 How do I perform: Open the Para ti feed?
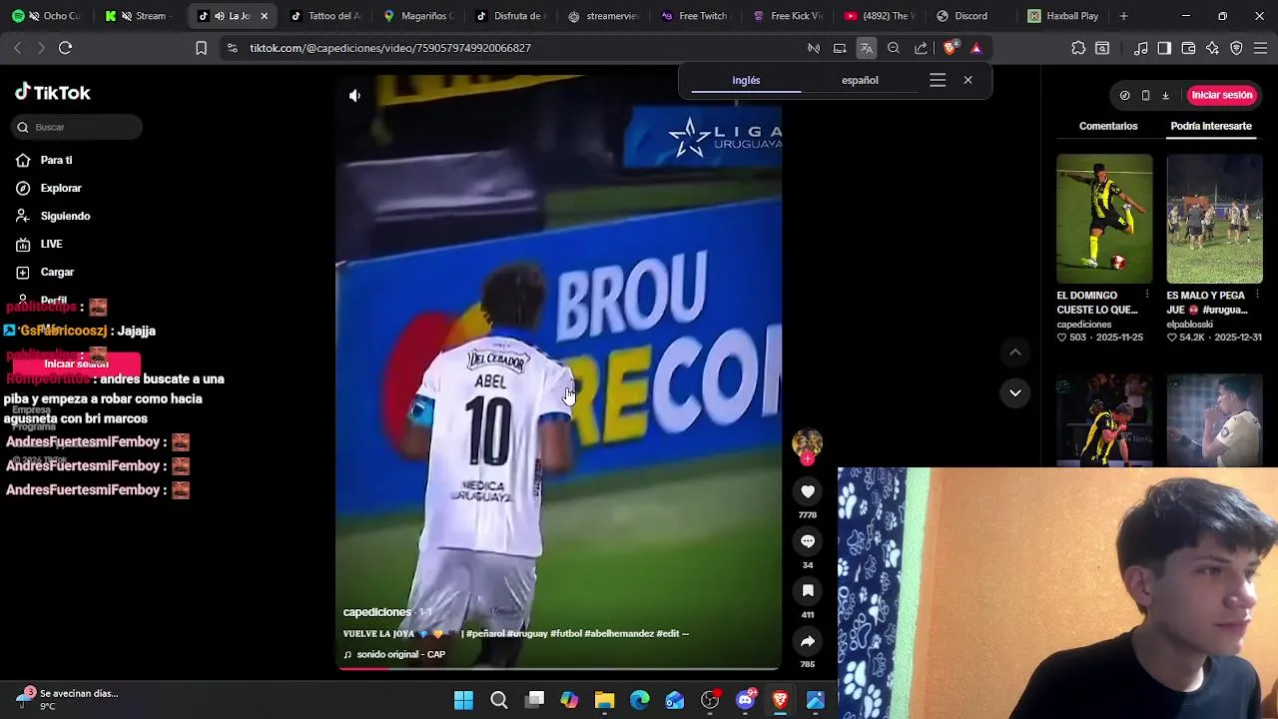coord(56,160)
